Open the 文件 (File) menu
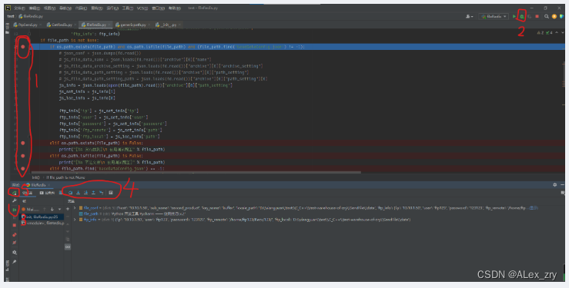 click(19, 8)
